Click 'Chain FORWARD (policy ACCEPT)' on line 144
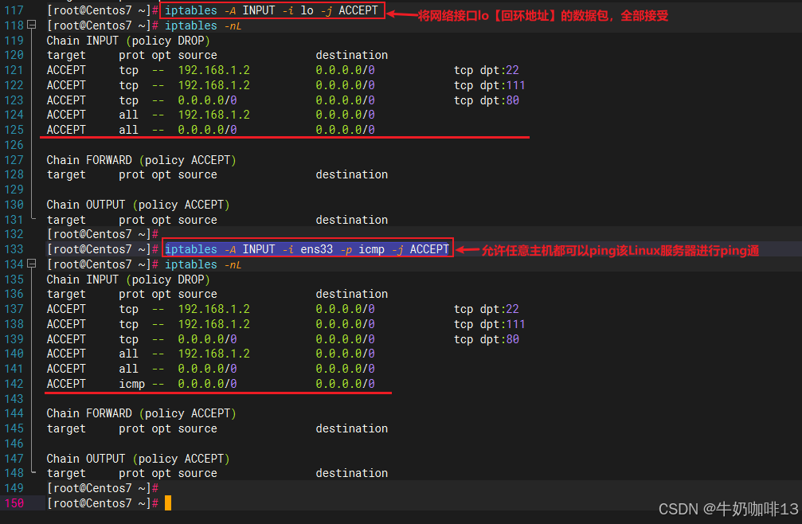Viewport: 802px width, 524px height. coord(141,413)
